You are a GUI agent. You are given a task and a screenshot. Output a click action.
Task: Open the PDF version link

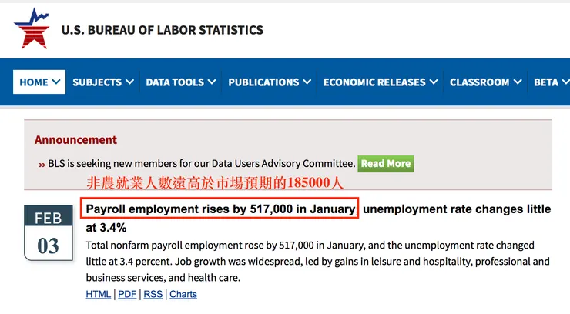pyautogui.click(x=127, y=295)
